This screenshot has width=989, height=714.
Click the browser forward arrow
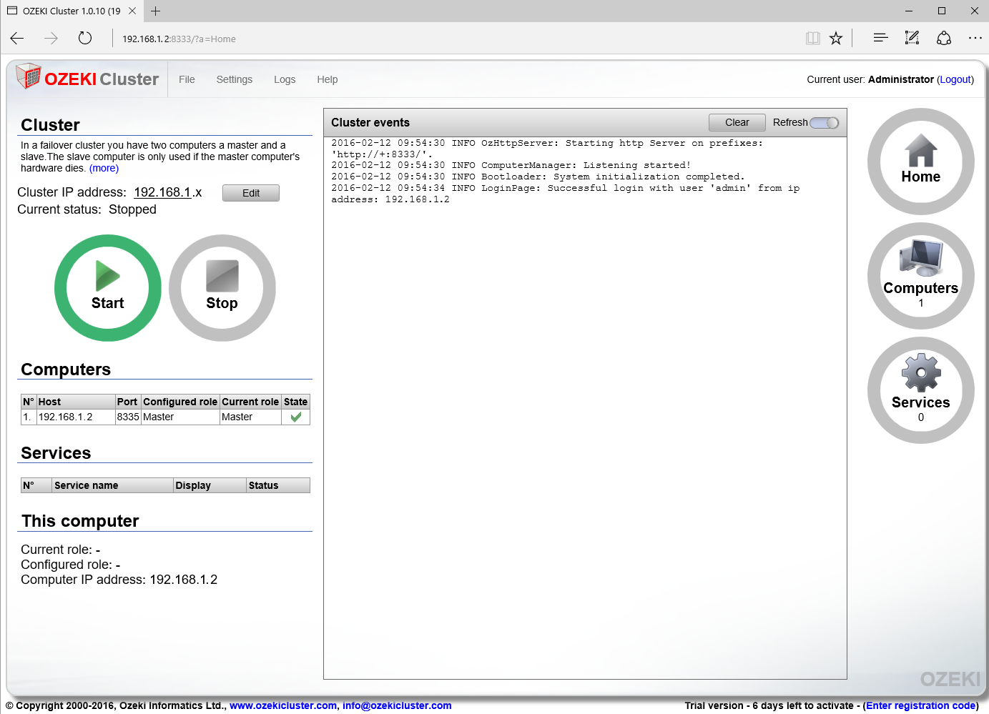51,39
